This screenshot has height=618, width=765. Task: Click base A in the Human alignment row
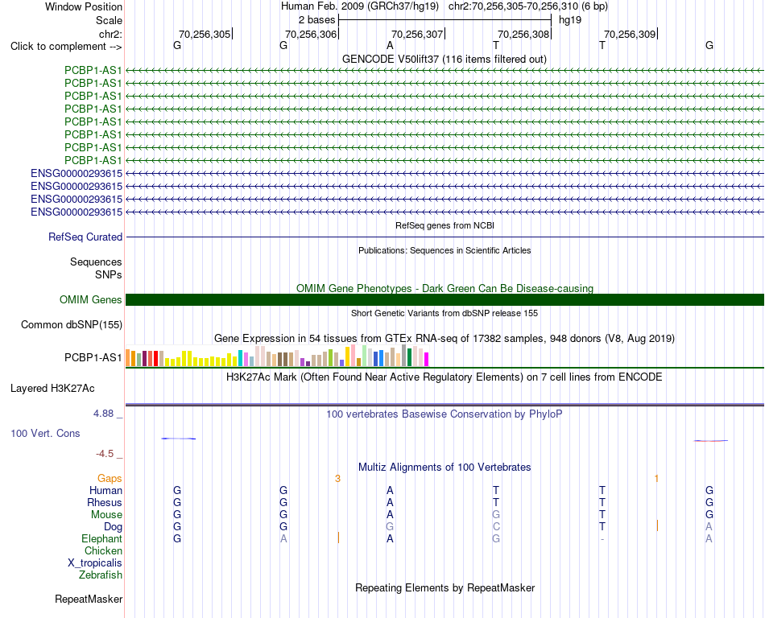[x=390, y=490]
